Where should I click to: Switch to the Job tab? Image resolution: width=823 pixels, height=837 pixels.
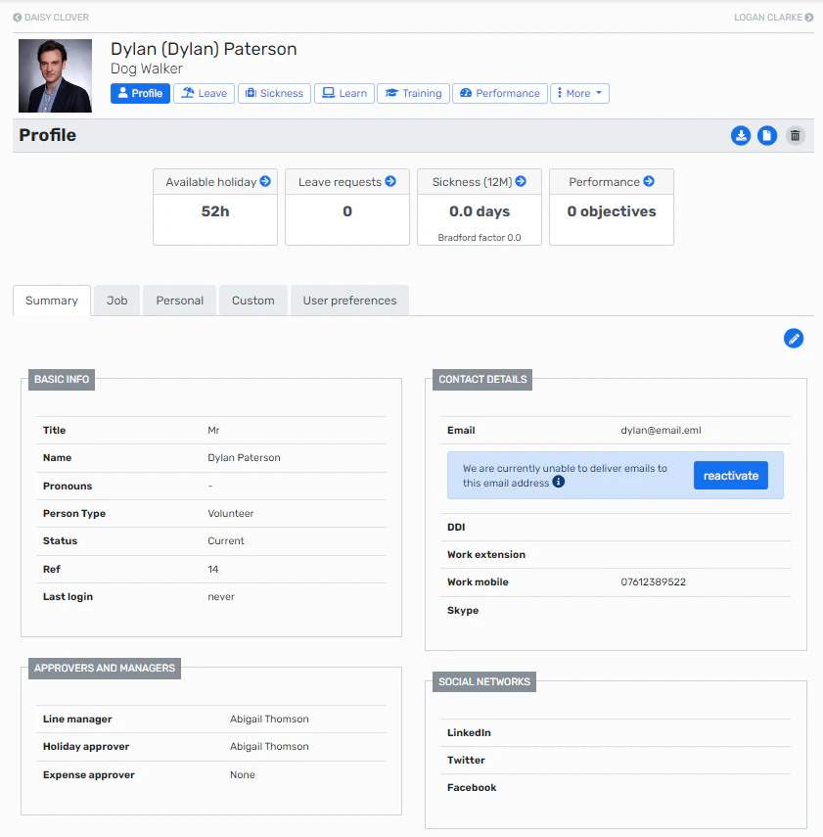pos(117,301)
